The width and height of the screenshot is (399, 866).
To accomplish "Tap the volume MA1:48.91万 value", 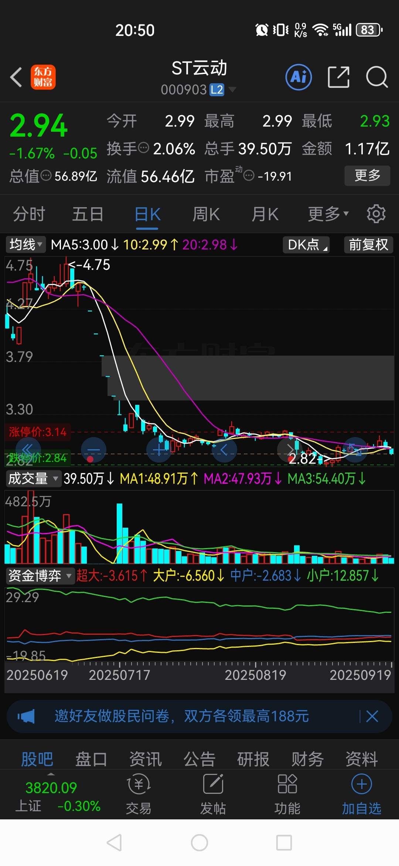I will pyautogui.click(x=159, y=479).
